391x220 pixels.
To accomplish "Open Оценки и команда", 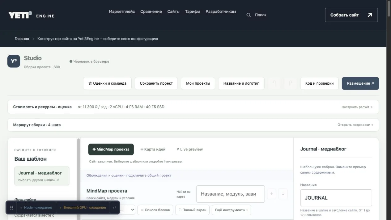I will click(107, 83).
